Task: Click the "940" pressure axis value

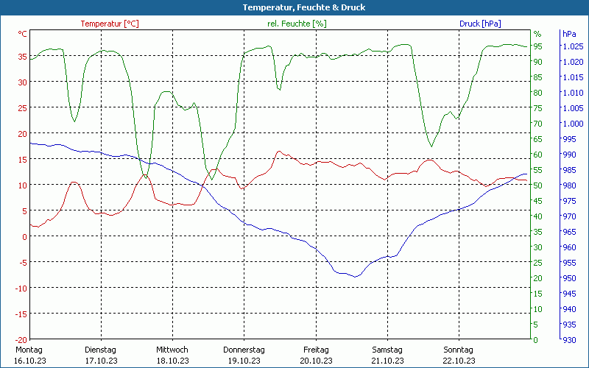Action: (569, 308)
